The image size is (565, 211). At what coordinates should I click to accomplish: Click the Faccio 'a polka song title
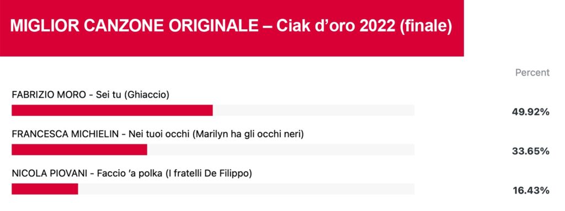point(129,174)
